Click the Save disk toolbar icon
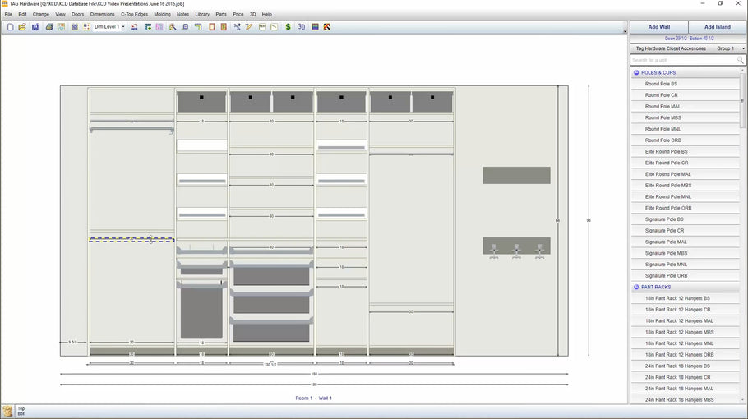This screenshot has height=419, width=748. click(x=35, y=27)
